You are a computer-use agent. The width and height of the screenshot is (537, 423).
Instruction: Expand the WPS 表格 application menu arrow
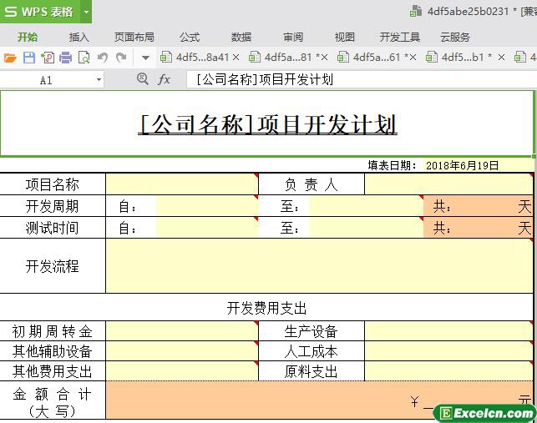coord(86,12)
